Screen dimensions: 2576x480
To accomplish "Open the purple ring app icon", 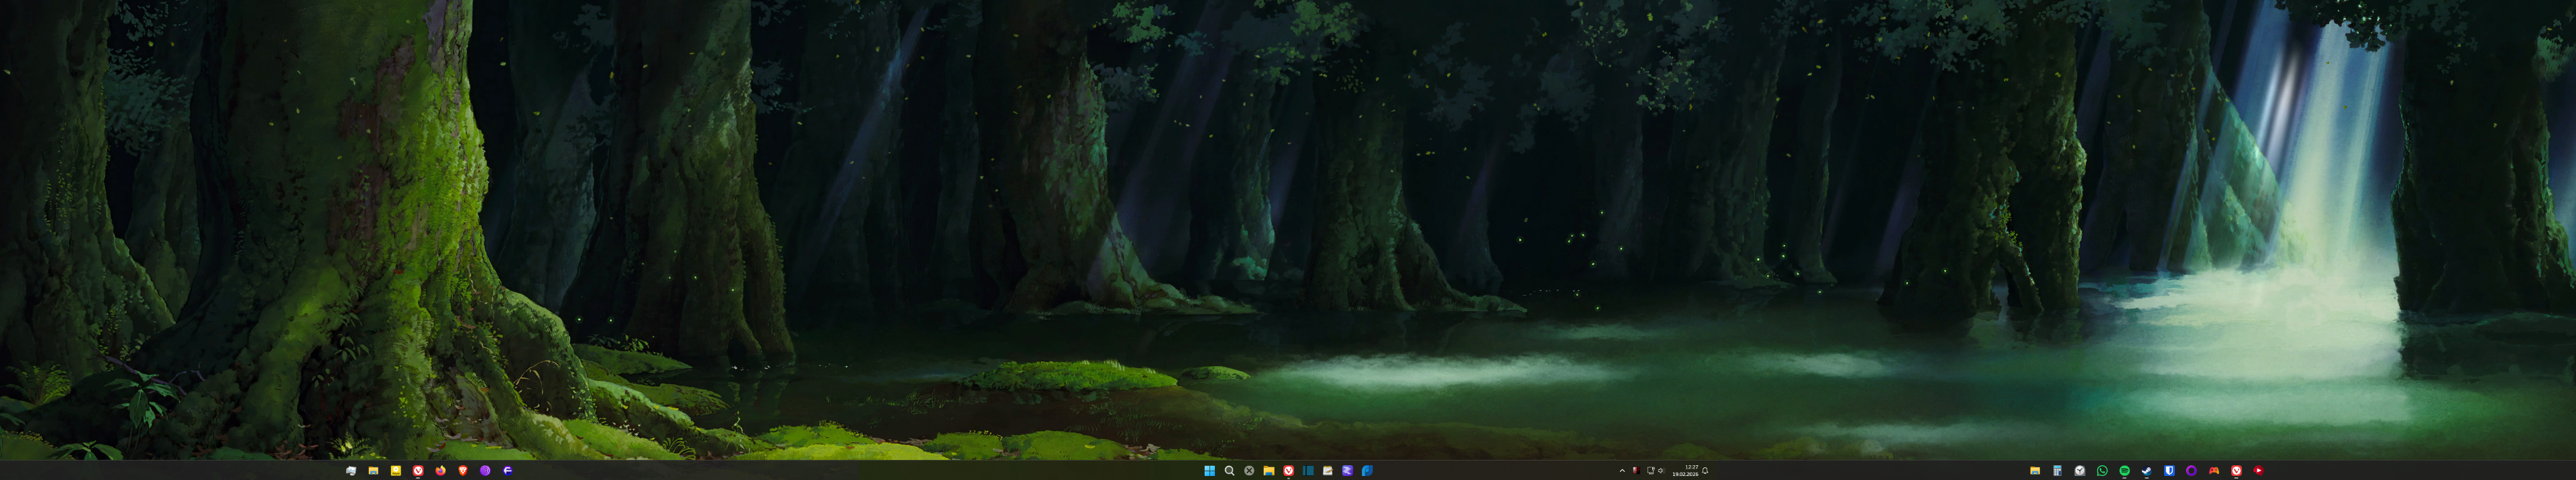I will pyautogui.click(x=2191, y=470).
